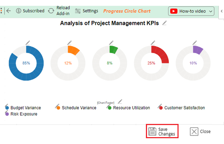This screenshot has height=144, width=224.
Task: Edit the 8% circle with pencil icon
Action: click(x=111, y=43)
